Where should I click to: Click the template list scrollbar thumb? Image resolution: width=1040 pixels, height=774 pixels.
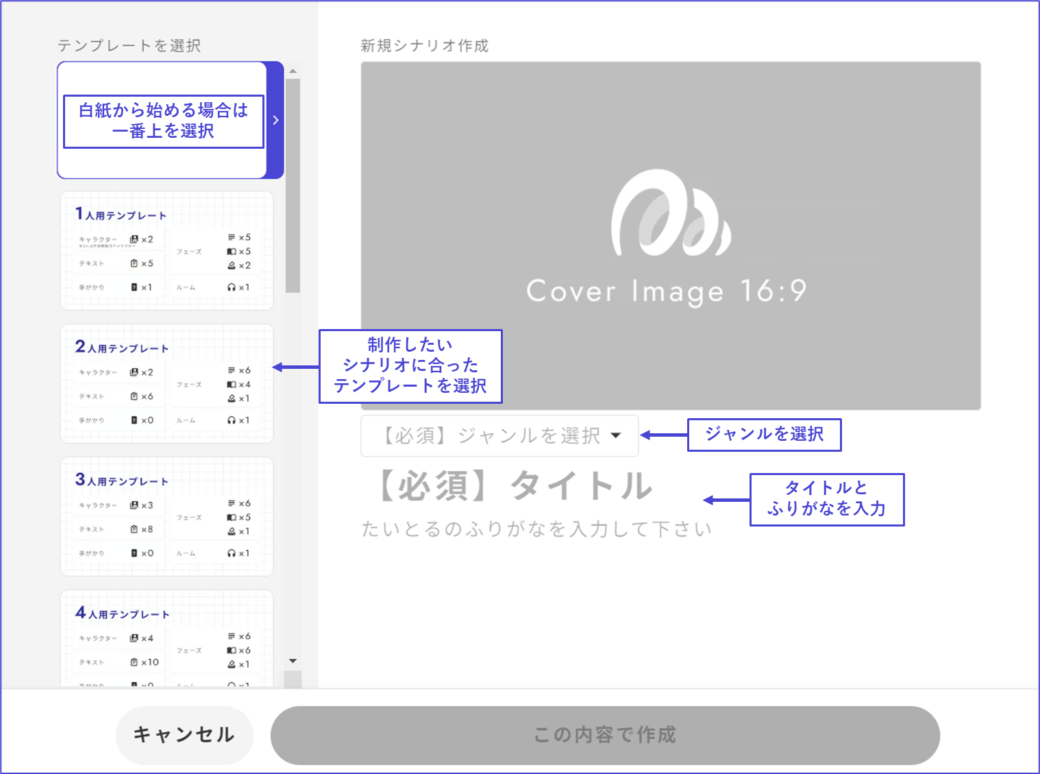[293, 185]
